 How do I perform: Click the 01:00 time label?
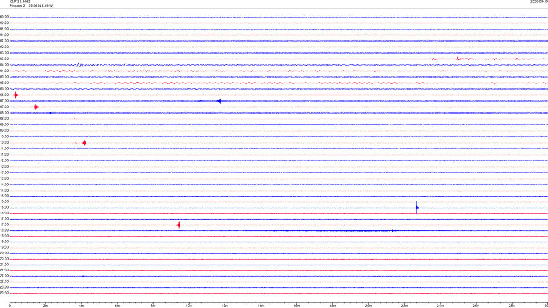[x=5, y=29]
